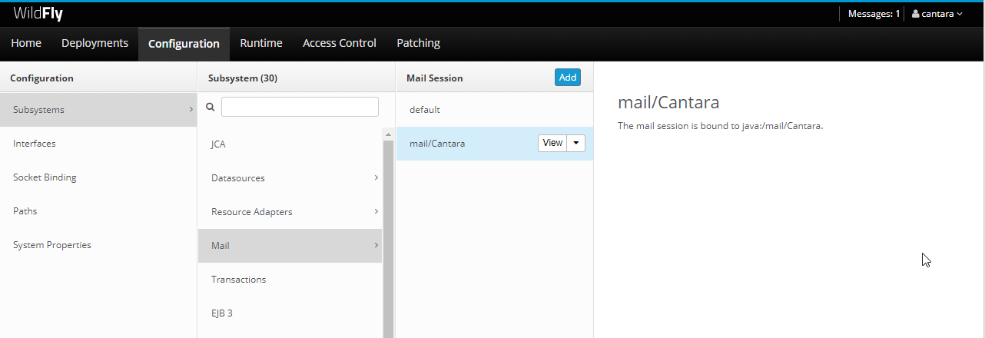
Task: Expand the Datasources subsystem chevron
Action: tap(376, 177)
